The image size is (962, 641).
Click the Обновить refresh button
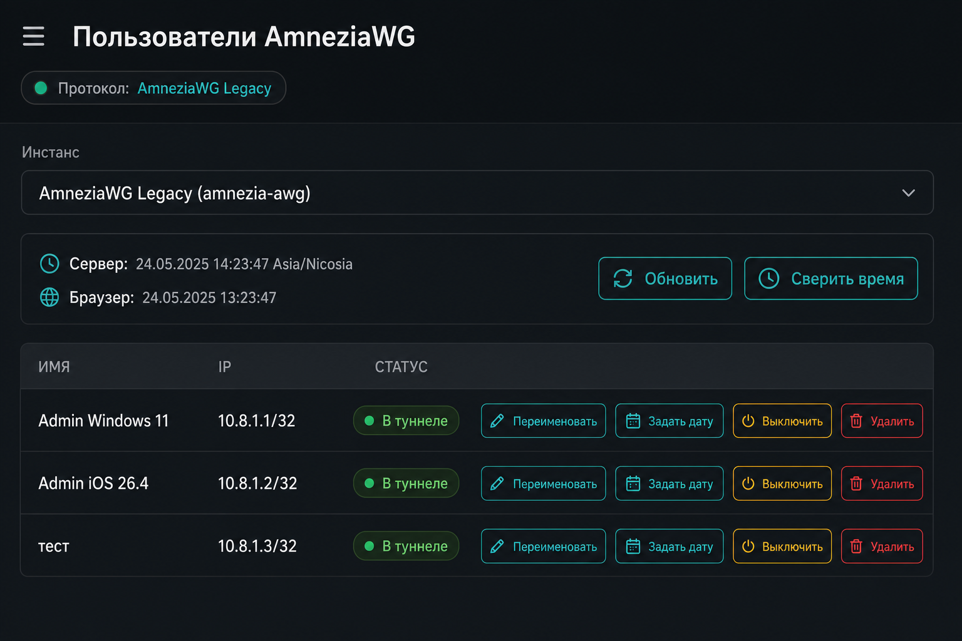coord(665,279)
